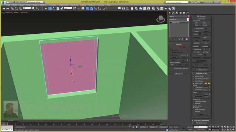The image size is (236, 132).
Task: Toggle Smooth Result checkbox
Action: tap(194, 76)
